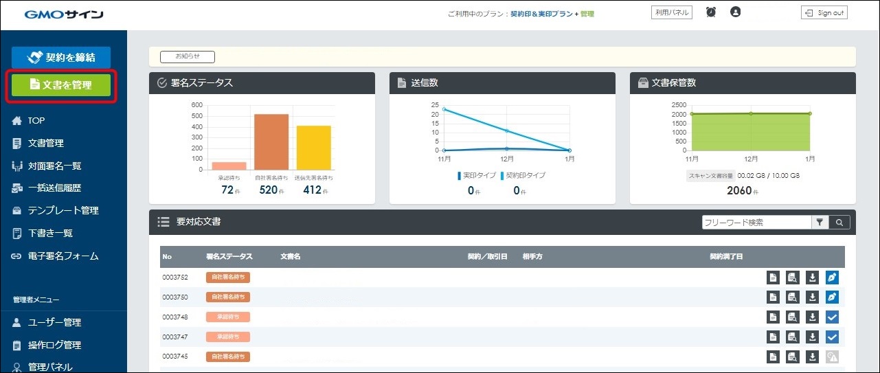Select ユーザー管理 in the admin menu
Image resolution: width=880 pixels, height=373 pixels.
(54, 322)
